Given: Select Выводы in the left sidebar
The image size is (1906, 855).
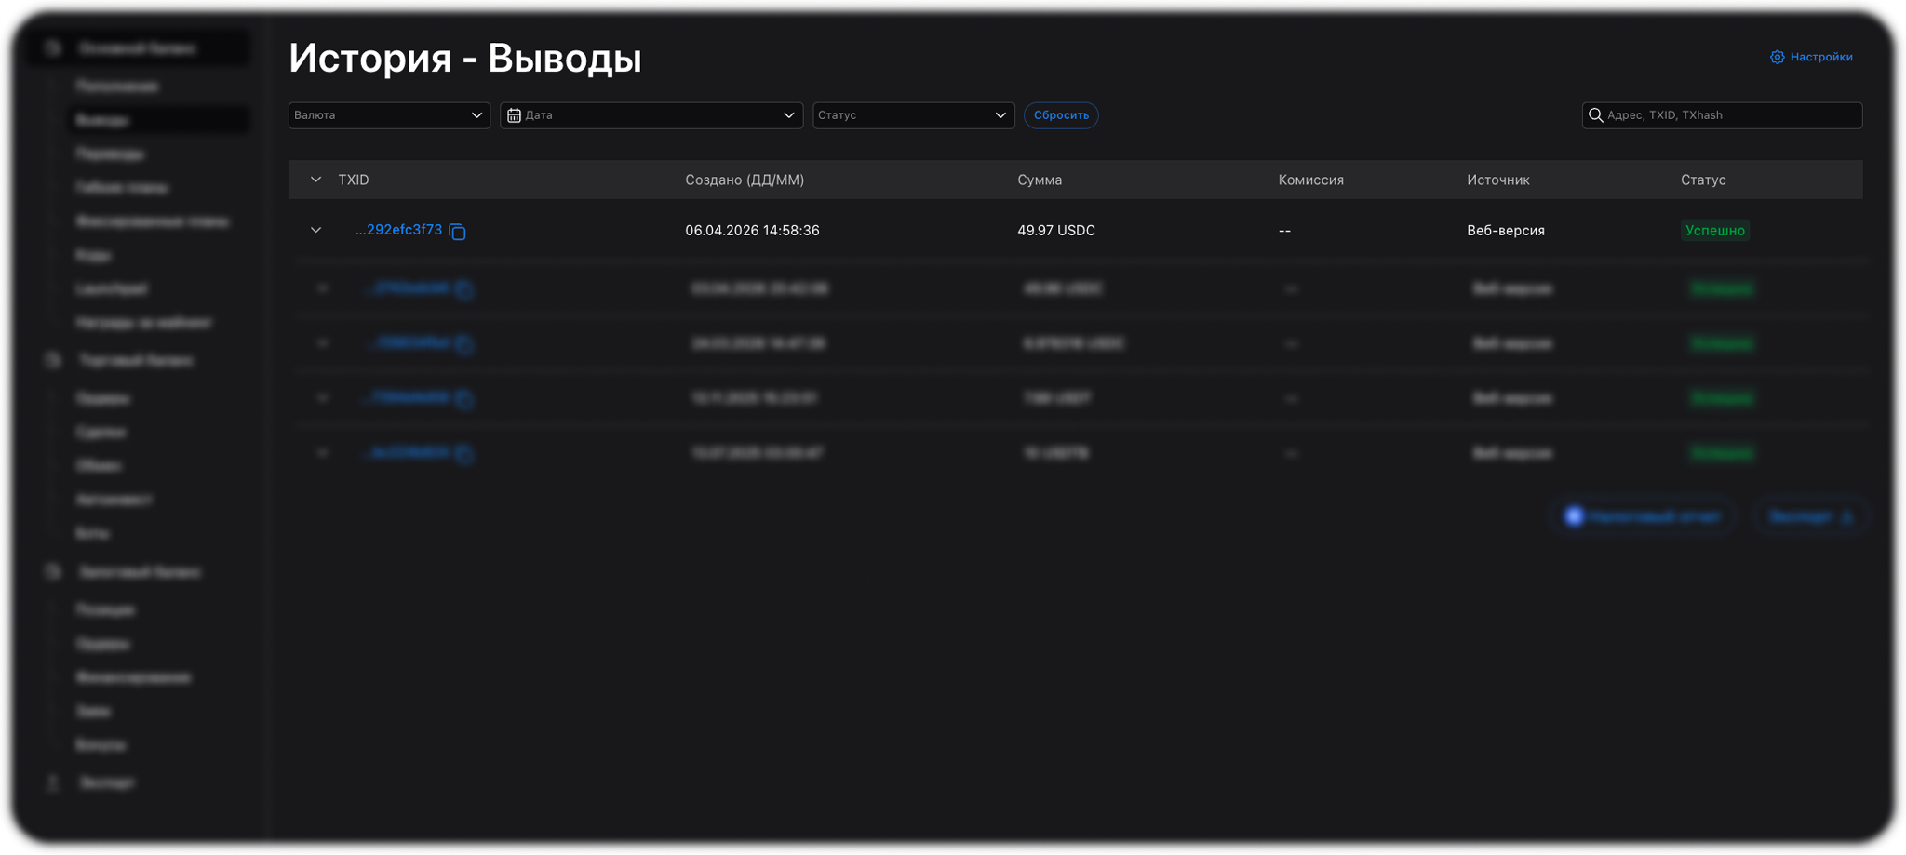Looking at the screenshot, I should pos(102,120).
